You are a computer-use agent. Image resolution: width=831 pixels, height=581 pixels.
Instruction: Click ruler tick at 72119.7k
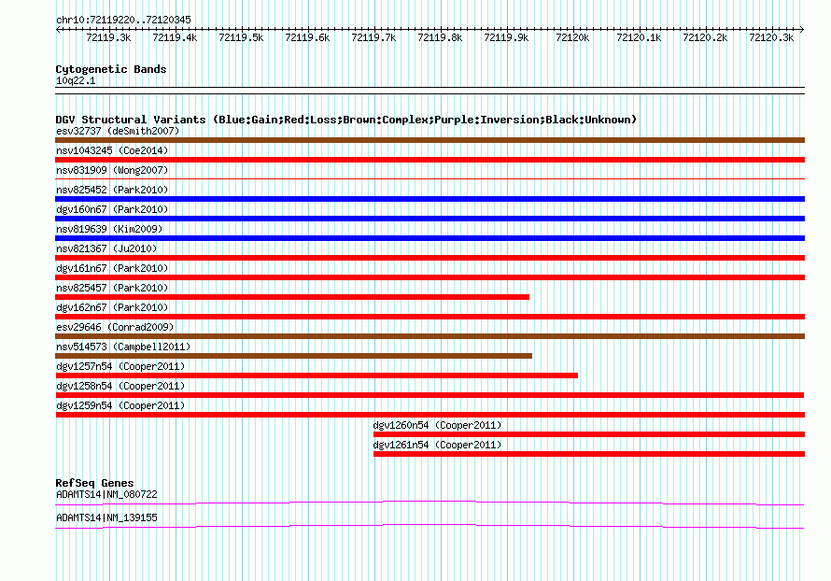[374, 30]
